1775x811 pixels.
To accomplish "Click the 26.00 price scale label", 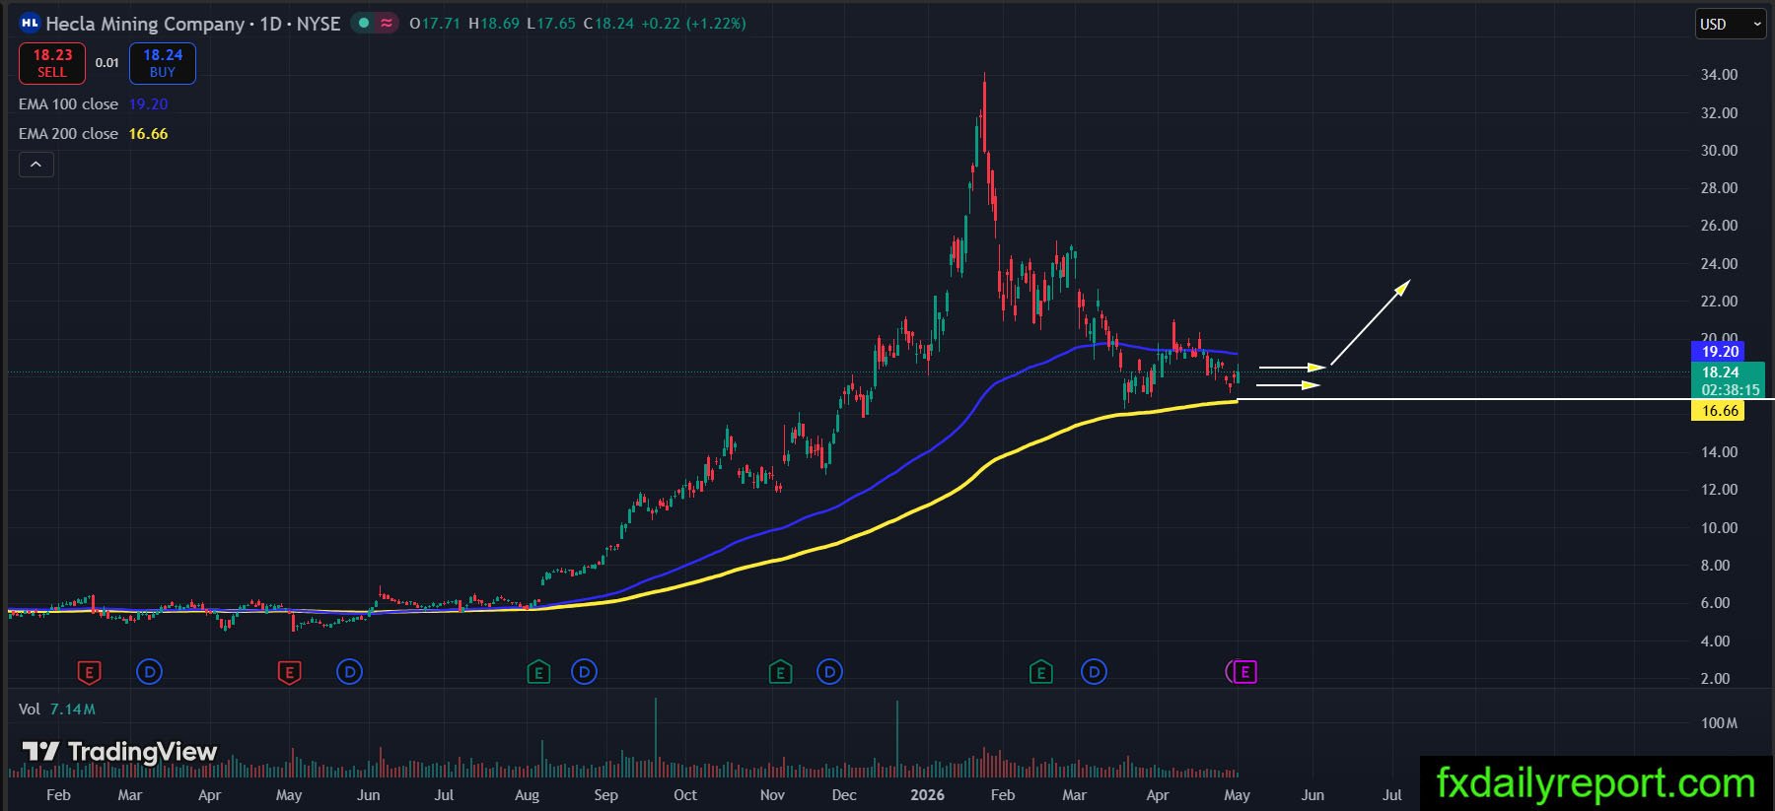I will (1719, 226).
